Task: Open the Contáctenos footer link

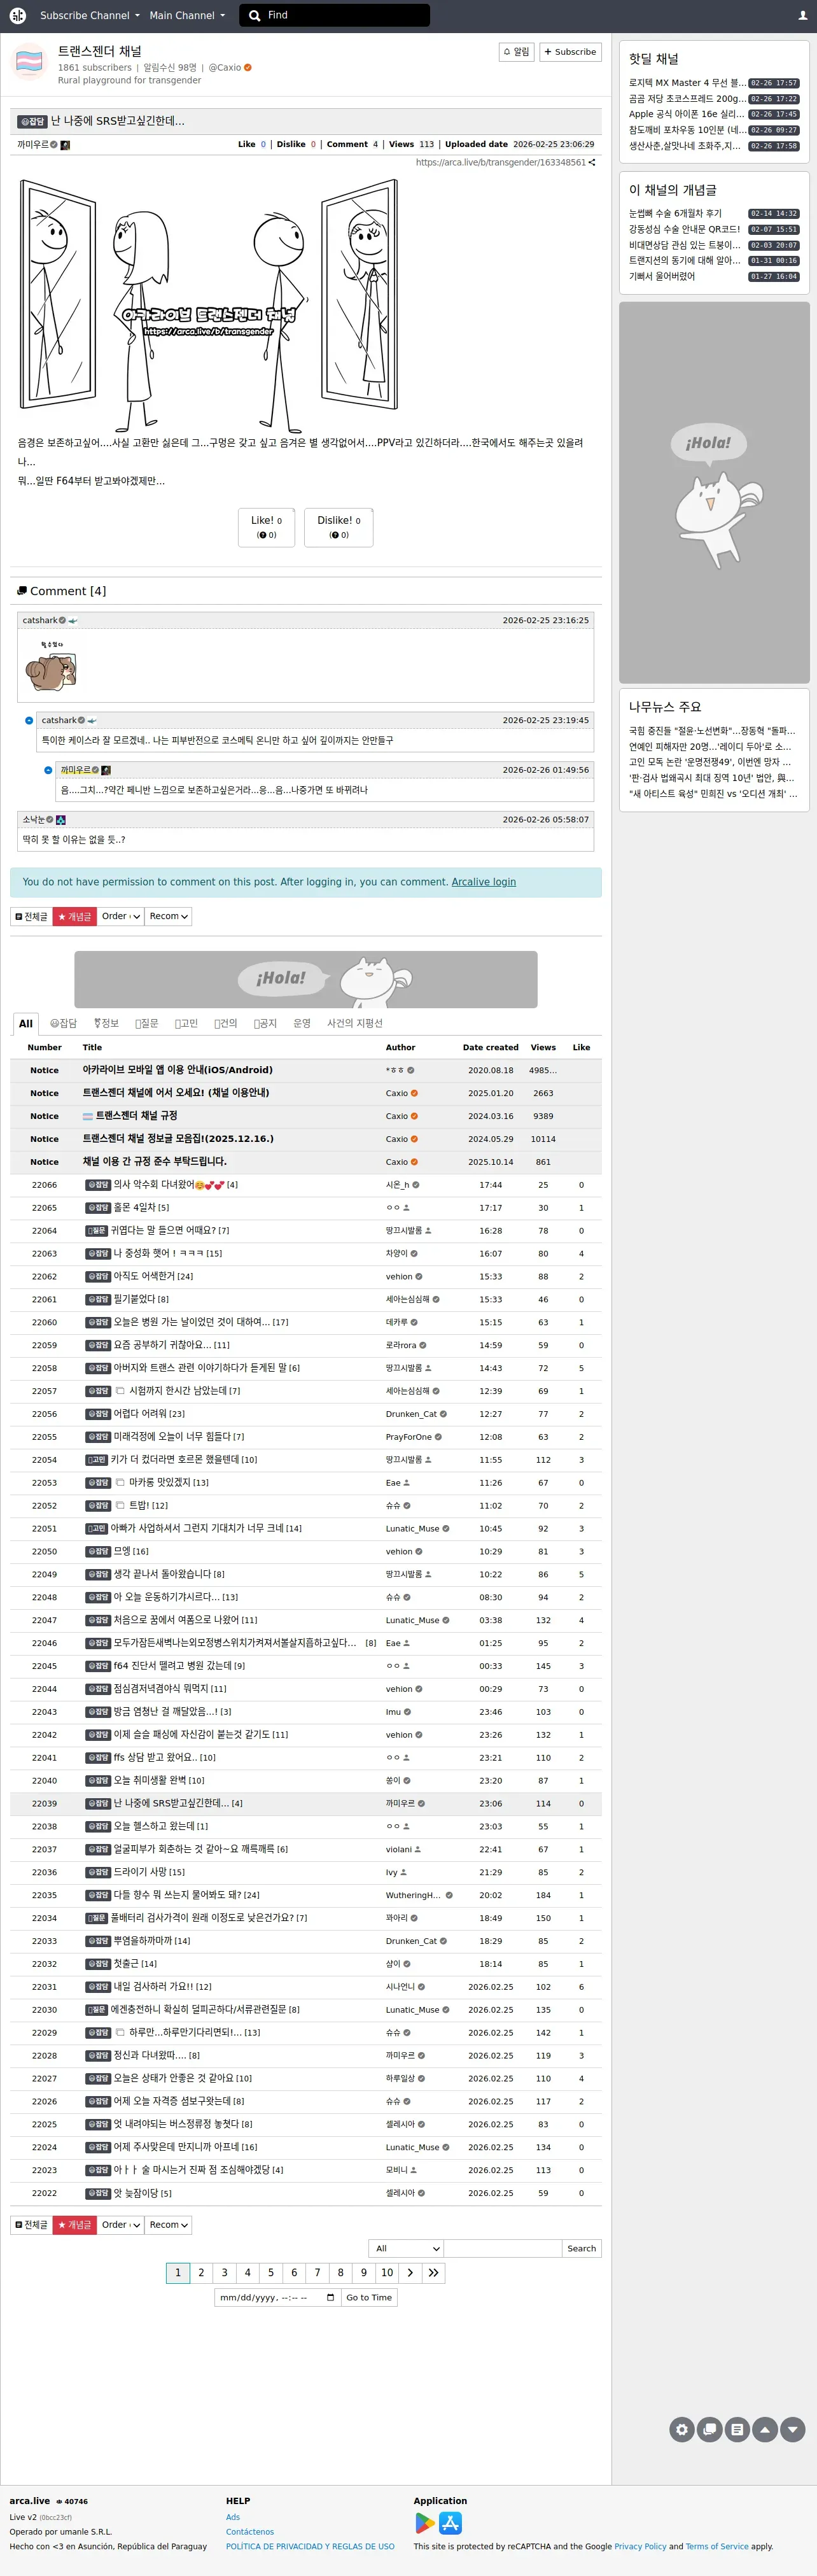Action: pos(250,2531)
